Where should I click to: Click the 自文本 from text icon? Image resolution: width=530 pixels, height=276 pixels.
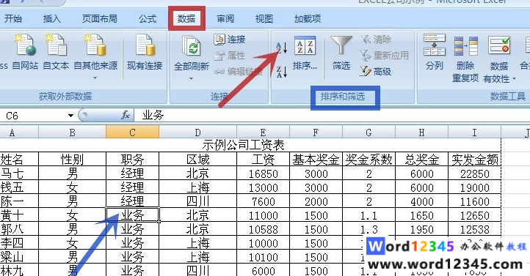(x=56, y=52)
